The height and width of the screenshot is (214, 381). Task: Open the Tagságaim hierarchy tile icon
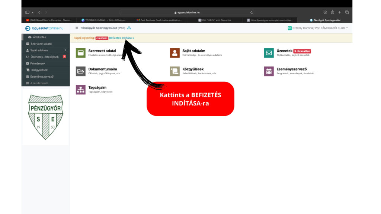click(x=81, y=90)
